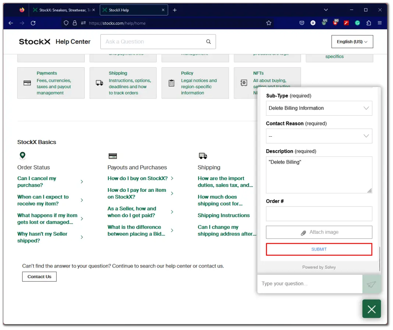Reload the page with refresh icon

(33, 23)
